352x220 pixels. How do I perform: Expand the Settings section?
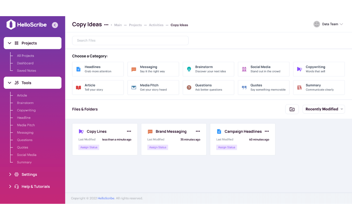(x=10, y=174)
